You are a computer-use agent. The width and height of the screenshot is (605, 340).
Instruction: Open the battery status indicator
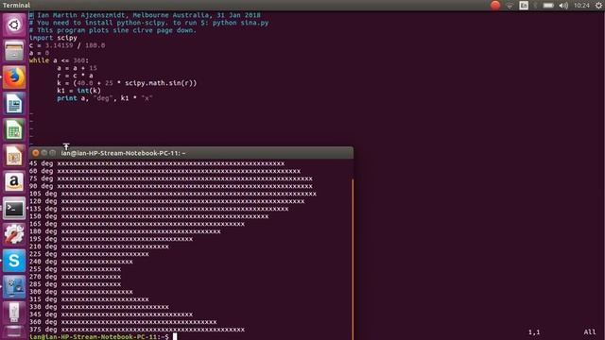tap(548, 6)
